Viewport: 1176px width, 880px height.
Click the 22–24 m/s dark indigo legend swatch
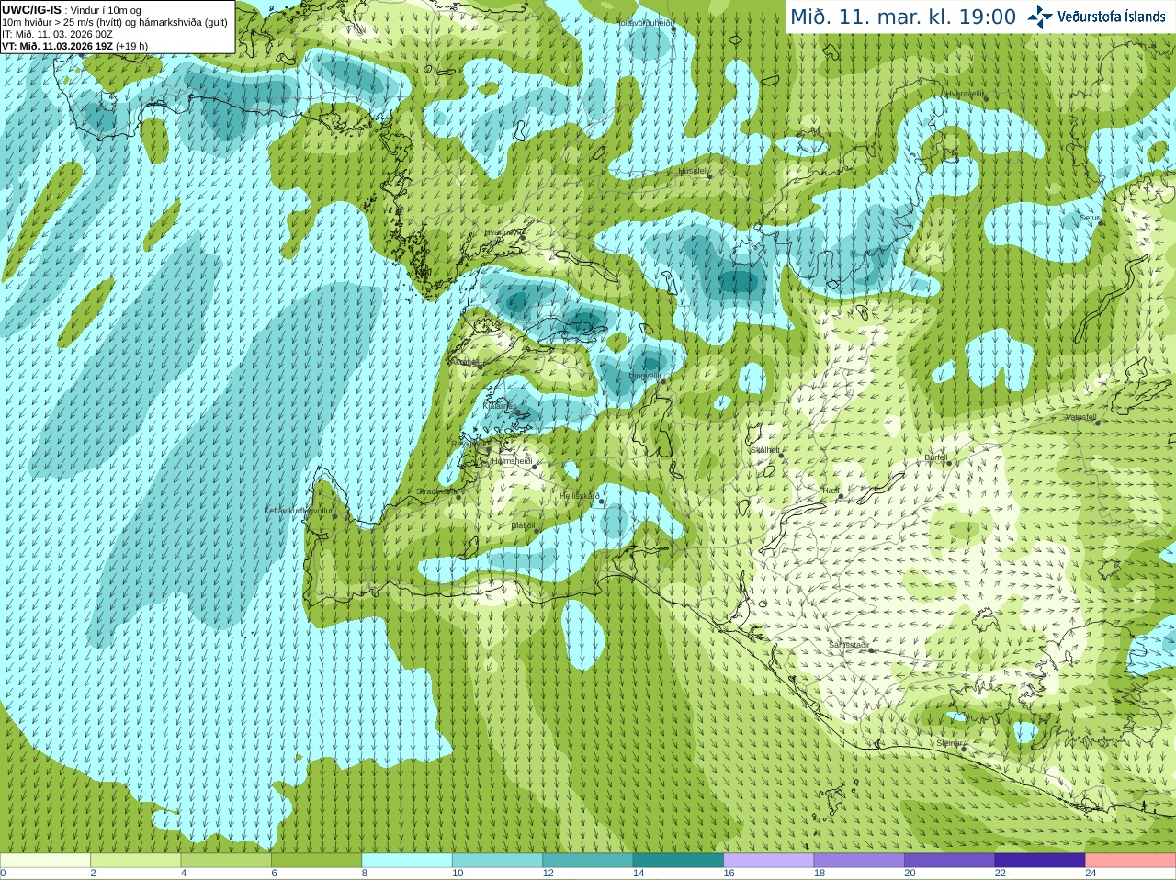[1041, 860]
